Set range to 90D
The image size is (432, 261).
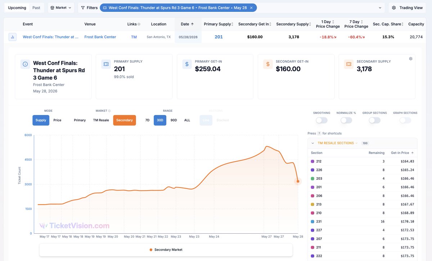click(174, 120)
